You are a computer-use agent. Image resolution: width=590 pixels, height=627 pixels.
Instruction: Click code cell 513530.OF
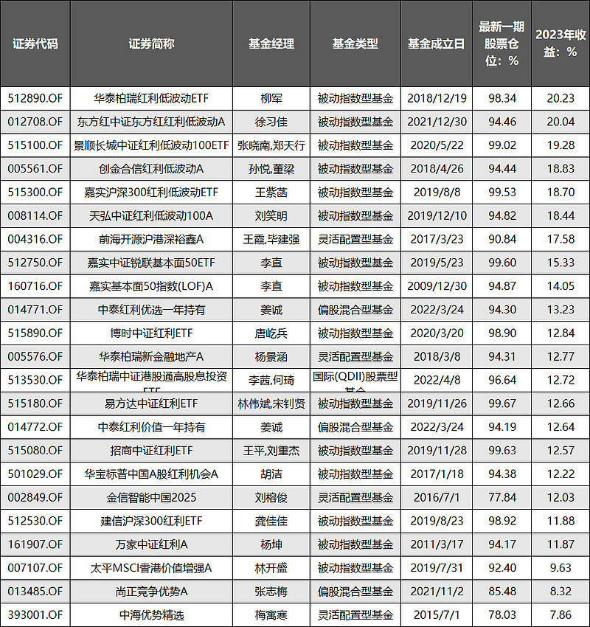(35, 381)
